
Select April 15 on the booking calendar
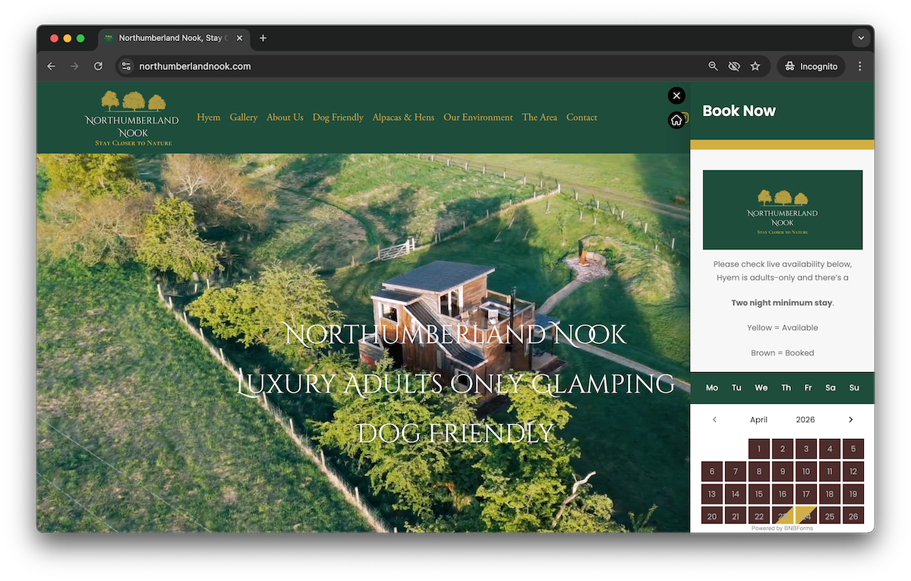pyautogui.click(x=759, y=494)
